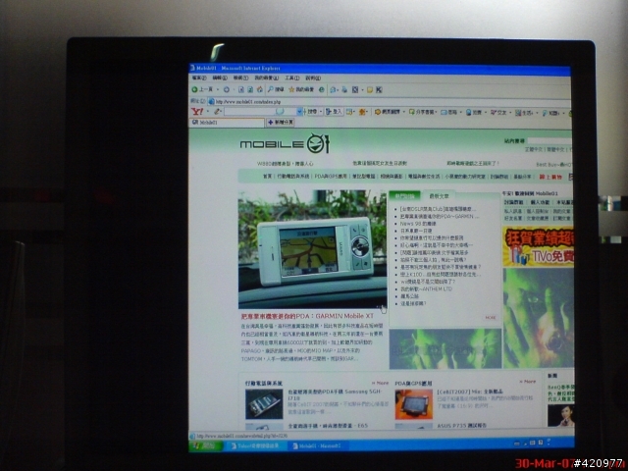Image resolution: width=628 pixels, height=471 pixels.
Task: Open the 行動電話與系統 nav link
Action: point(293,177)
